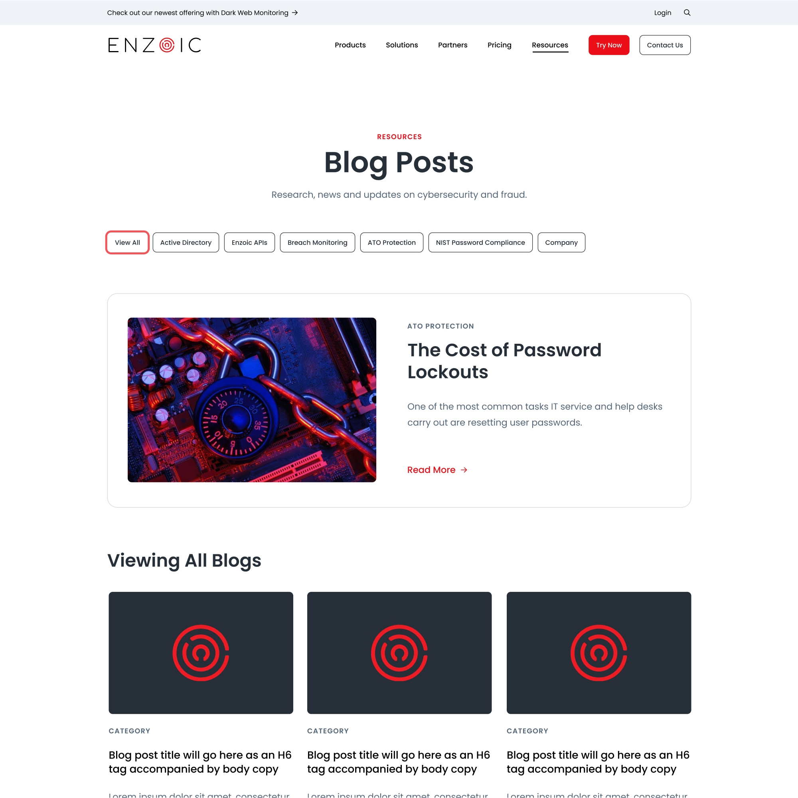Click the target/radar icon on first blog card

(x=201, y=652)
